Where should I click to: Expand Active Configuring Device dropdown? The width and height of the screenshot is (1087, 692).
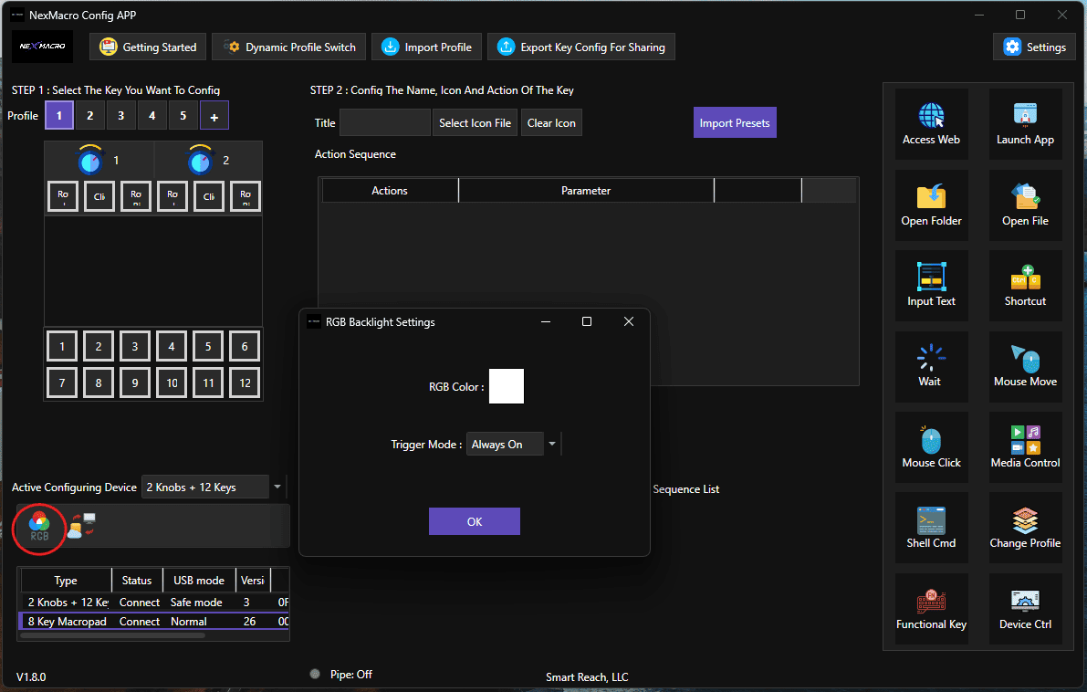[277, 487]
